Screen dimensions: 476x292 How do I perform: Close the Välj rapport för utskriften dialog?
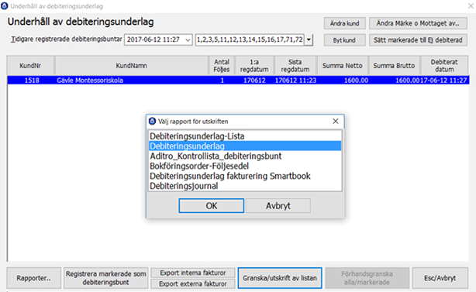click(336, 122)
